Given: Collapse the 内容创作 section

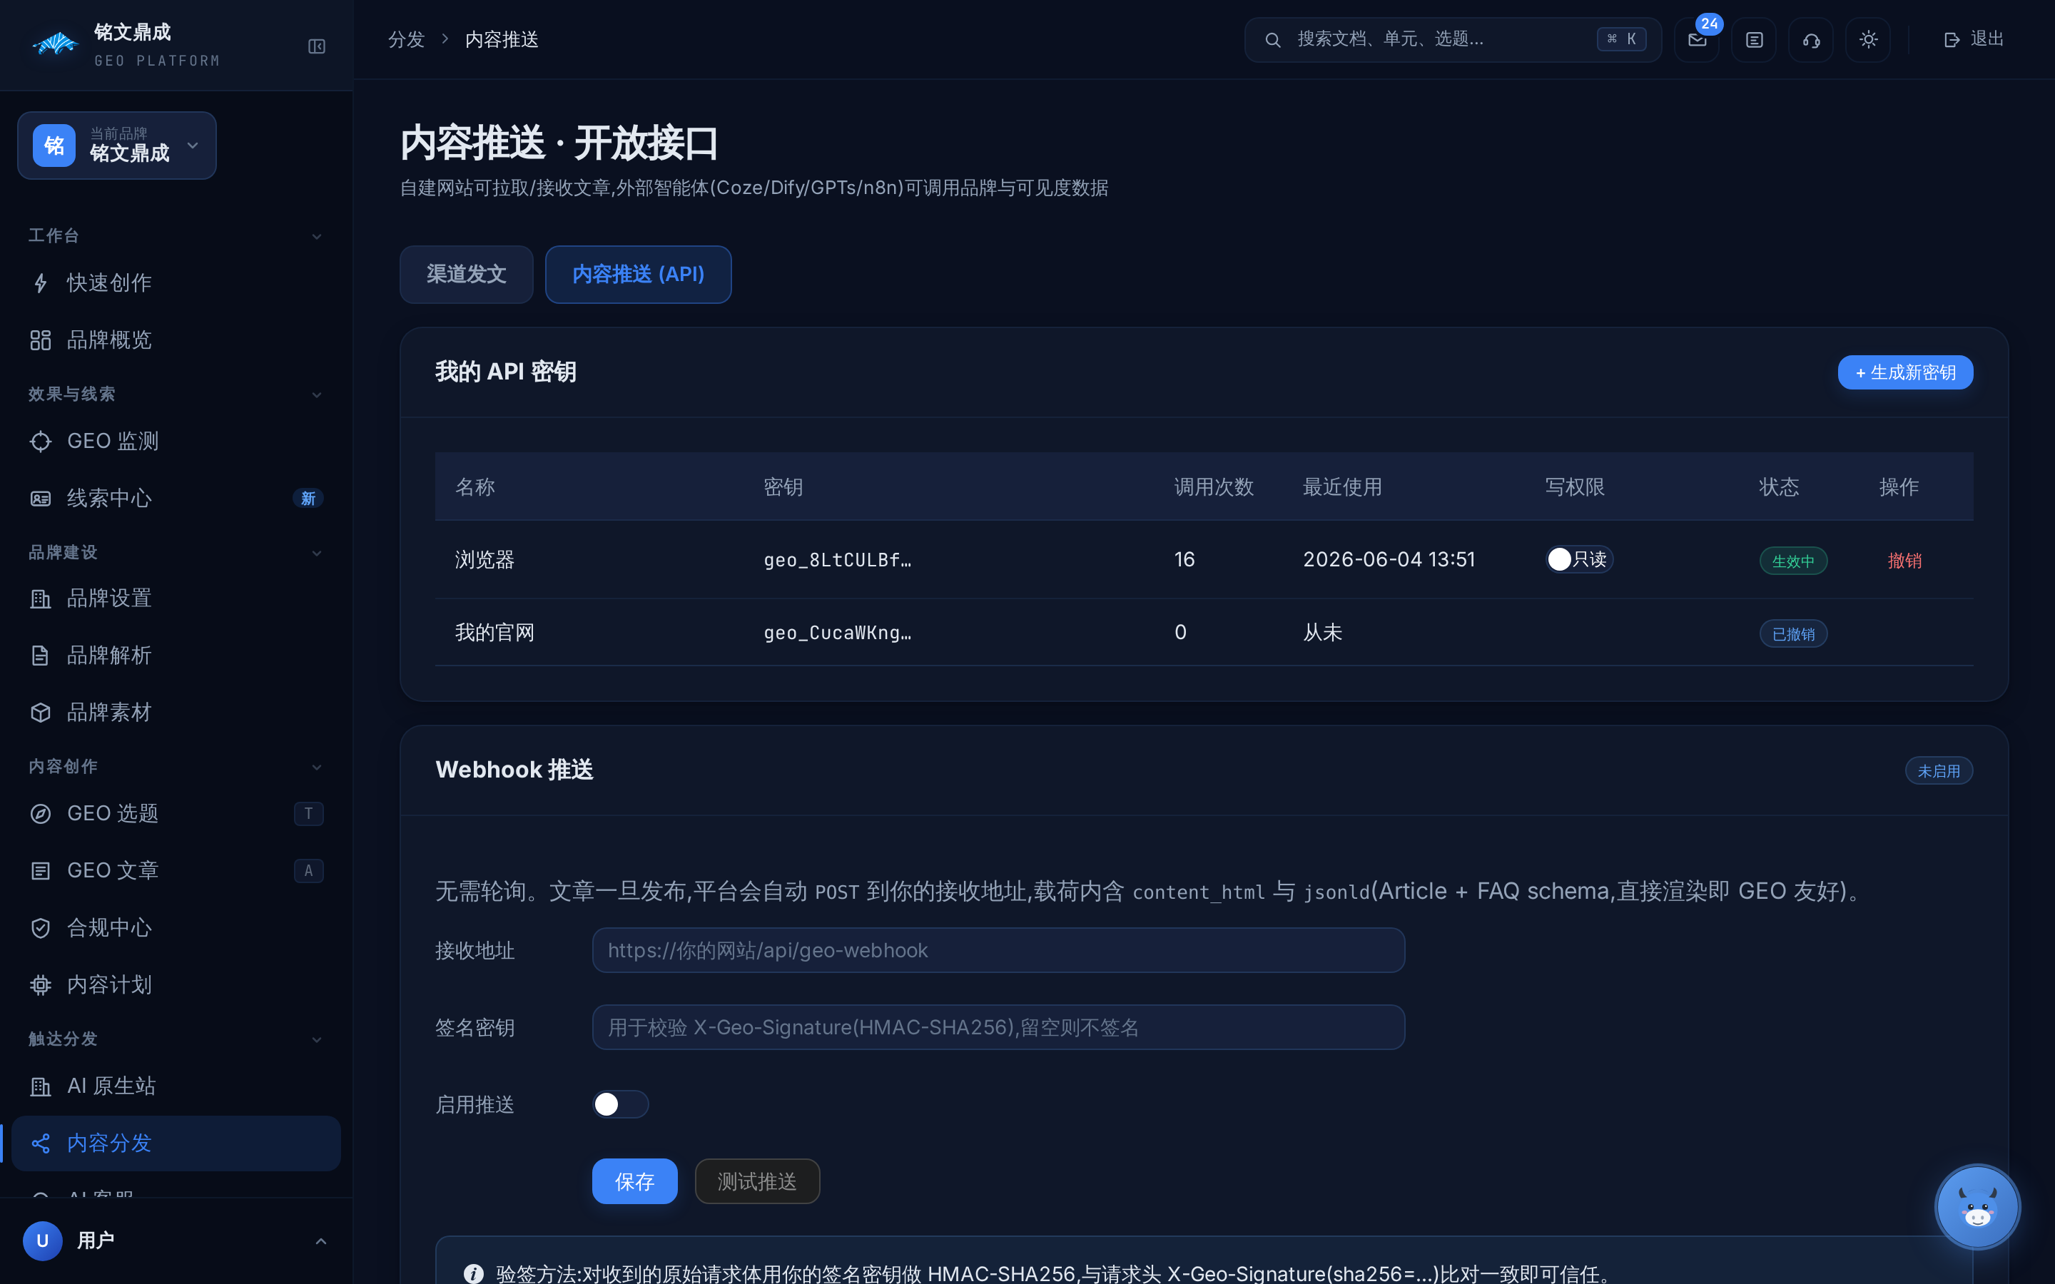Looking at the screenshot, I should pos(316,767).
